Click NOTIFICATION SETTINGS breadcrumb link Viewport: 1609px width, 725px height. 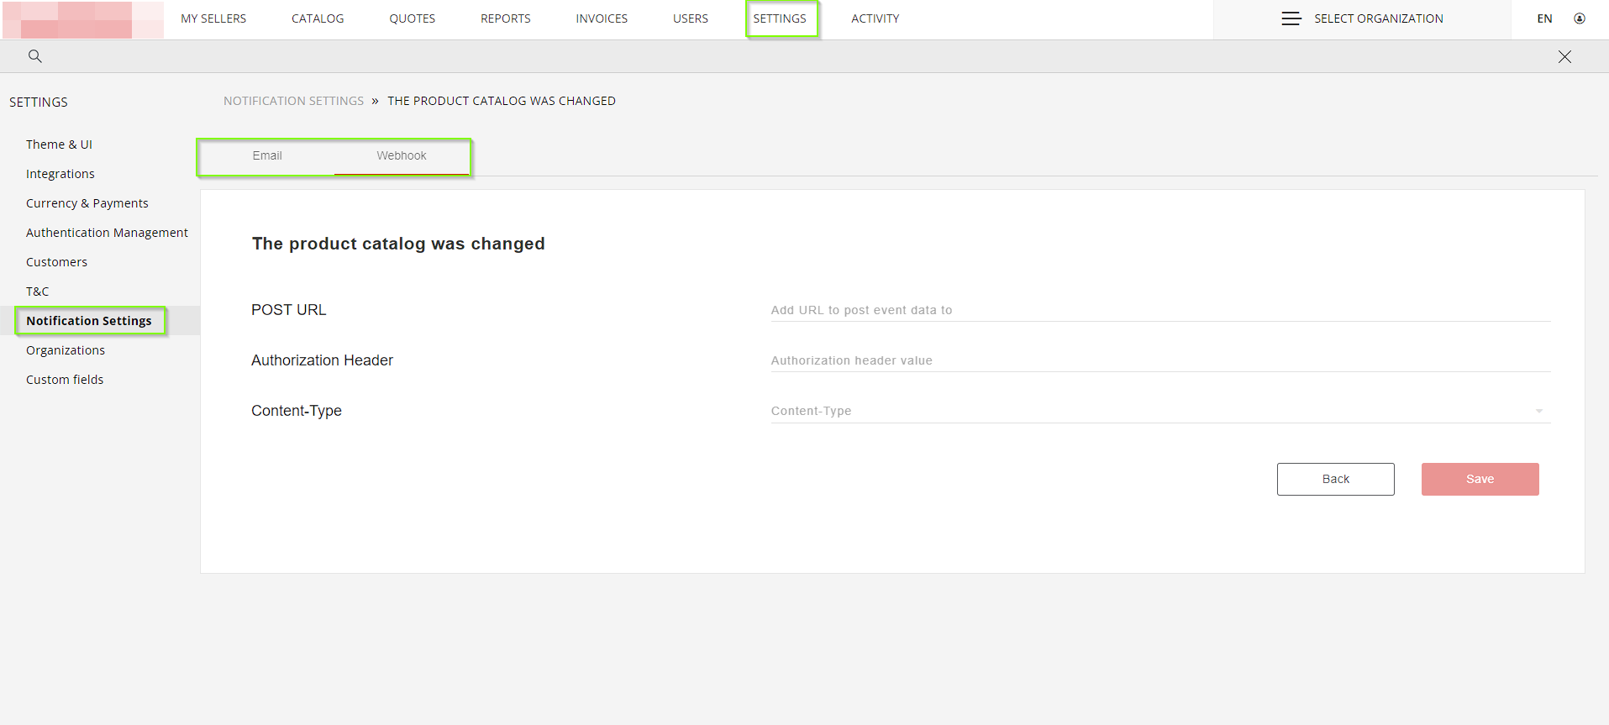click(293, 101)
